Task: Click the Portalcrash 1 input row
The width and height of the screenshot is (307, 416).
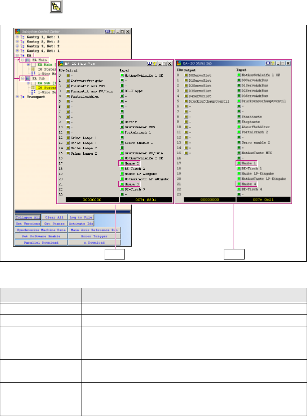Action: [x=136, y=132]
